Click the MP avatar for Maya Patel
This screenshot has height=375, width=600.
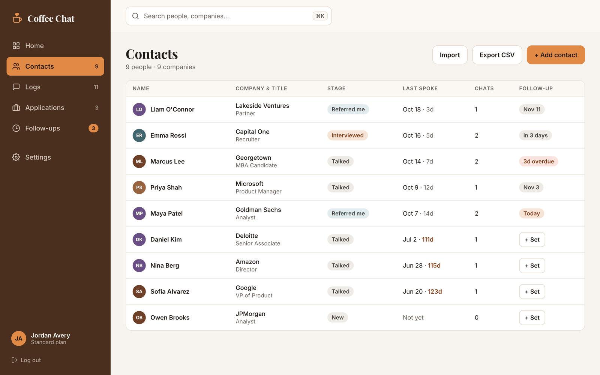coord(139,213)
